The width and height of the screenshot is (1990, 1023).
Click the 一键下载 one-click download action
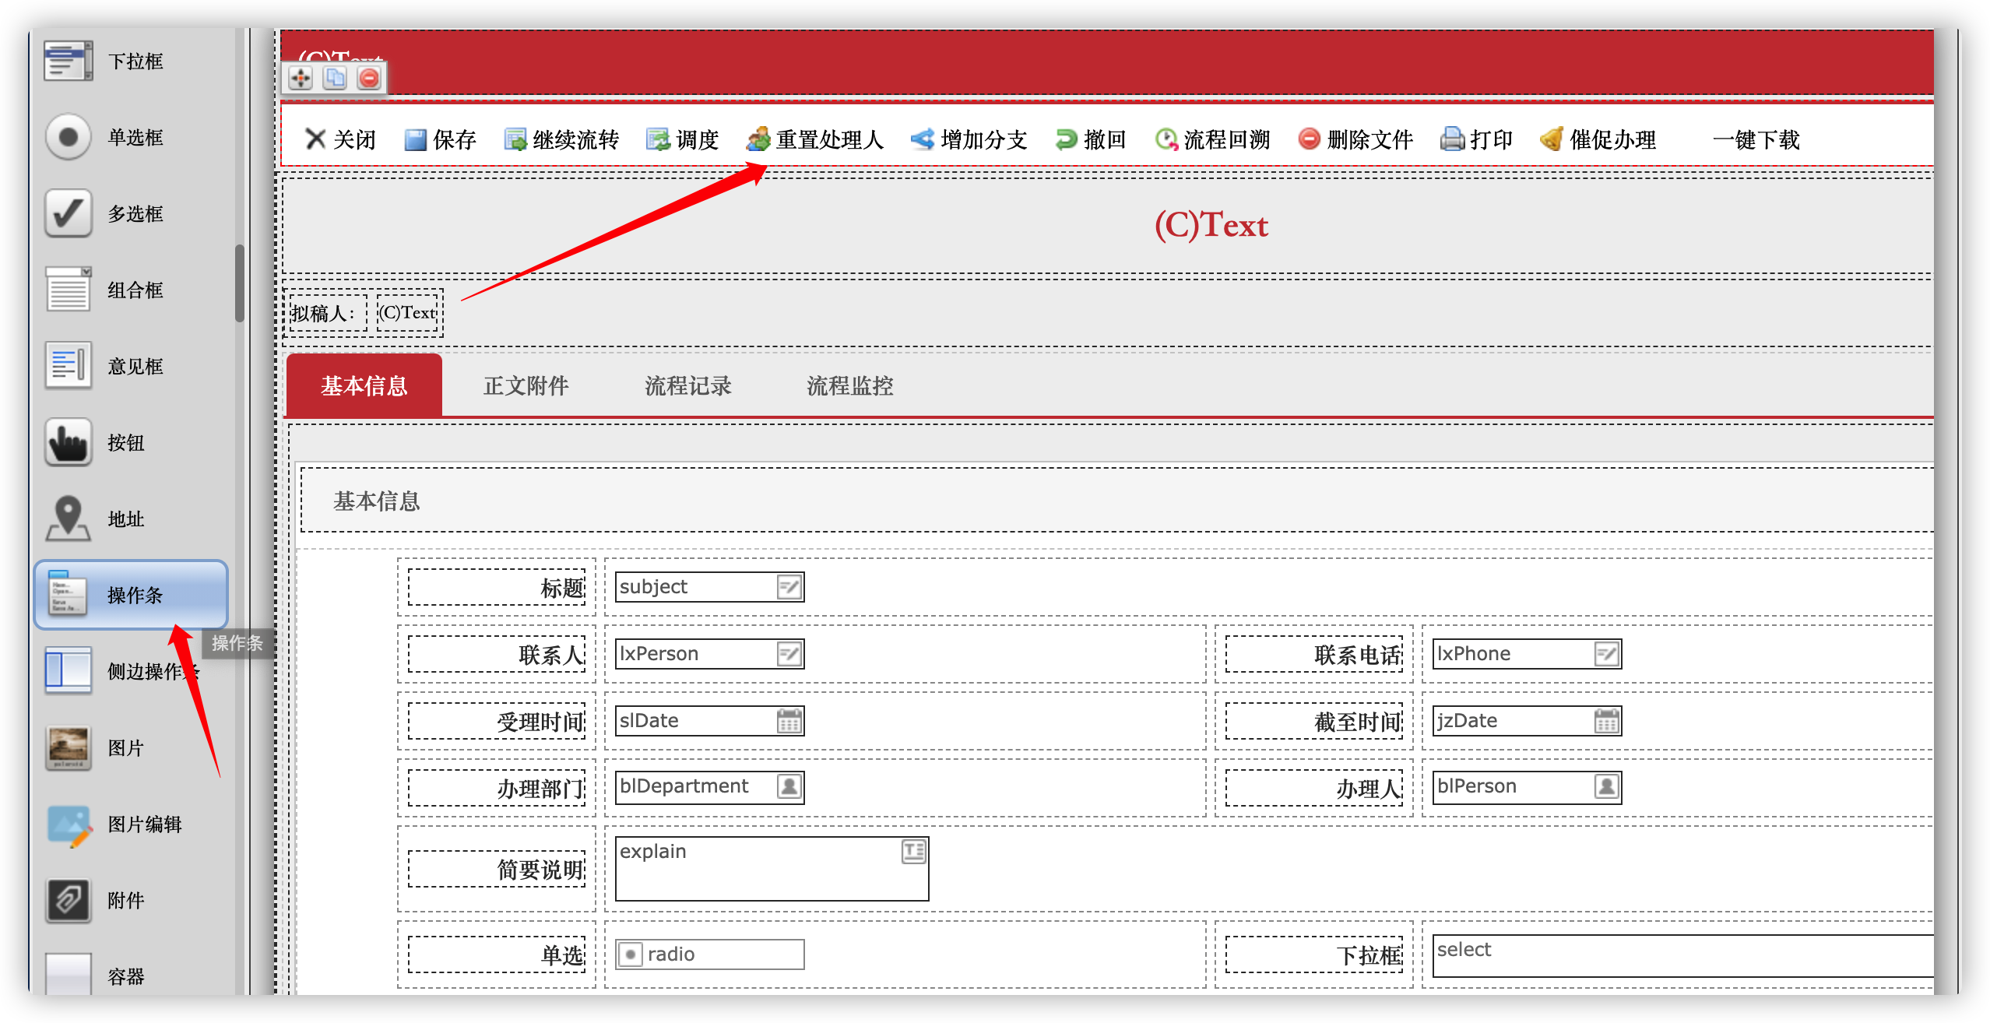1756,139
